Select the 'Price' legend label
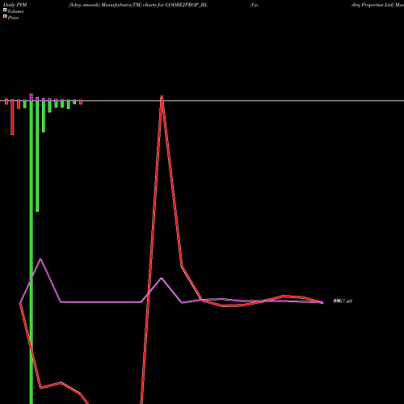This screenshot has height=404, width=404. (x=13, y=18)
